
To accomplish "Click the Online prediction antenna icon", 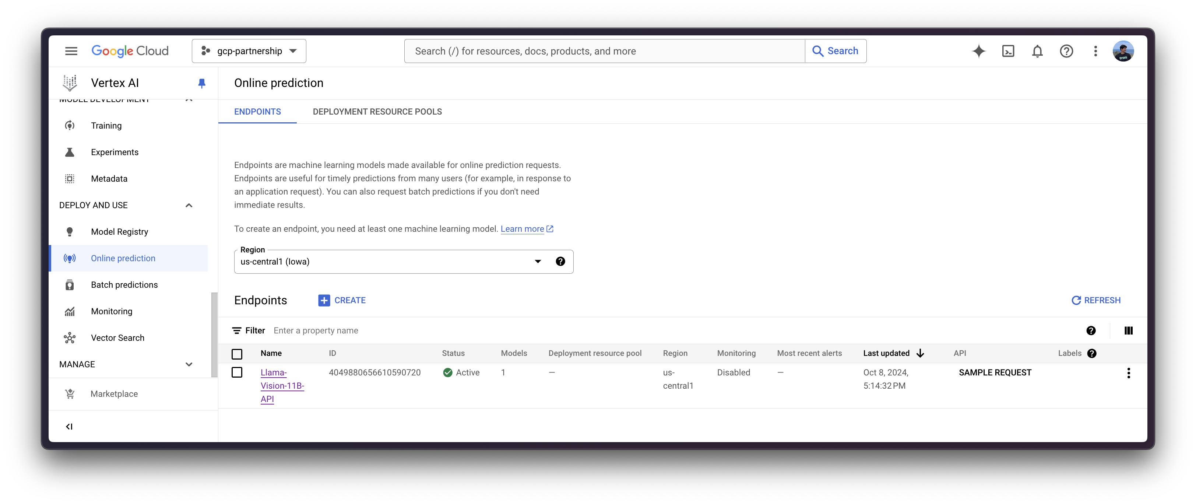I will [x=69, y=258].
